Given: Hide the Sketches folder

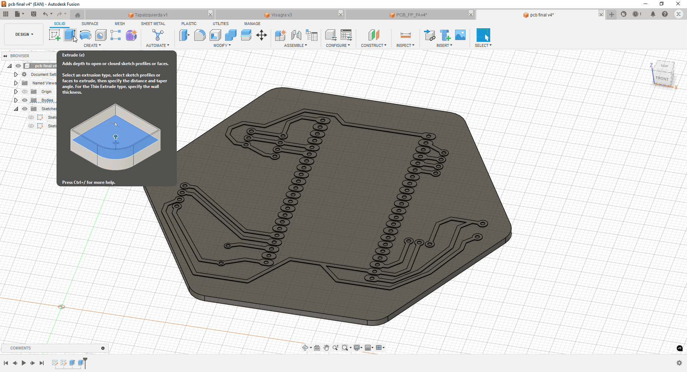Looking at the screenshot, I should pos(25,109).
